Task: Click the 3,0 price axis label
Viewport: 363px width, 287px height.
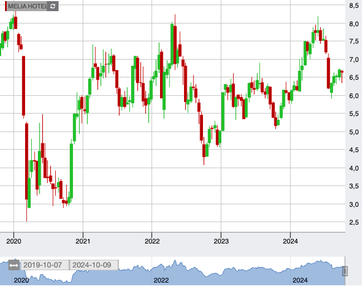Action: 354,205
